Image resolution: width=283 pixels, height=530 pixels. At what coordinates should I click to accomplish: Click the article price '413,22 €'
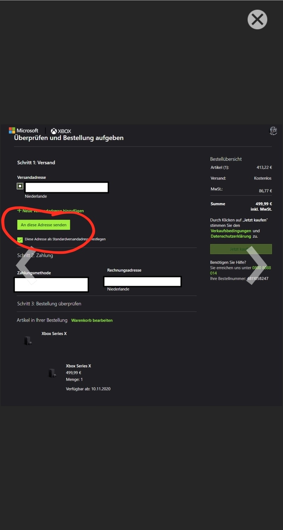coord(264,167)
